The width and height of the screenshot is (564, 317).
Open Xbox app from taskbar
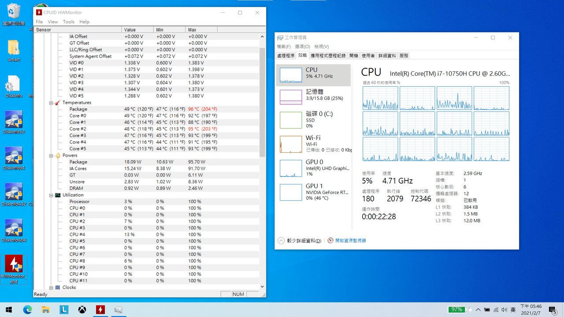pyautogui.click(x=82, y=310)
